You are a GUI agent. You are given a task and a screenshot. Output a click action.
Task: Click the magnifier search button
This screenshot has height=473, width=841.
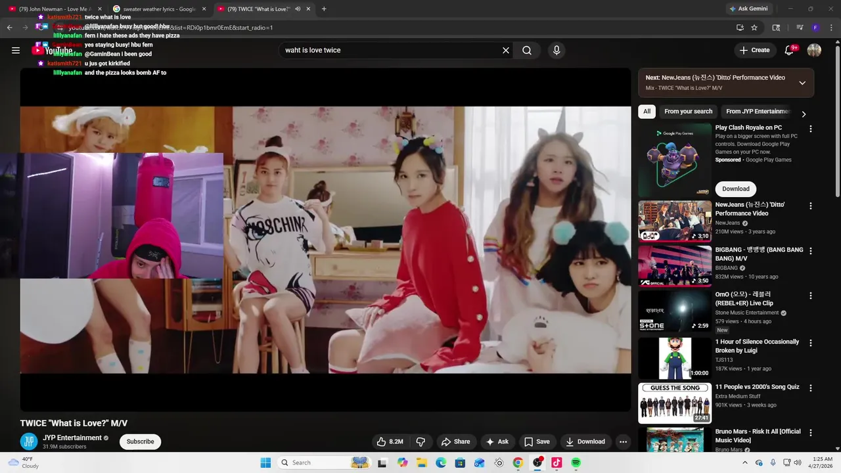point(527,51)
